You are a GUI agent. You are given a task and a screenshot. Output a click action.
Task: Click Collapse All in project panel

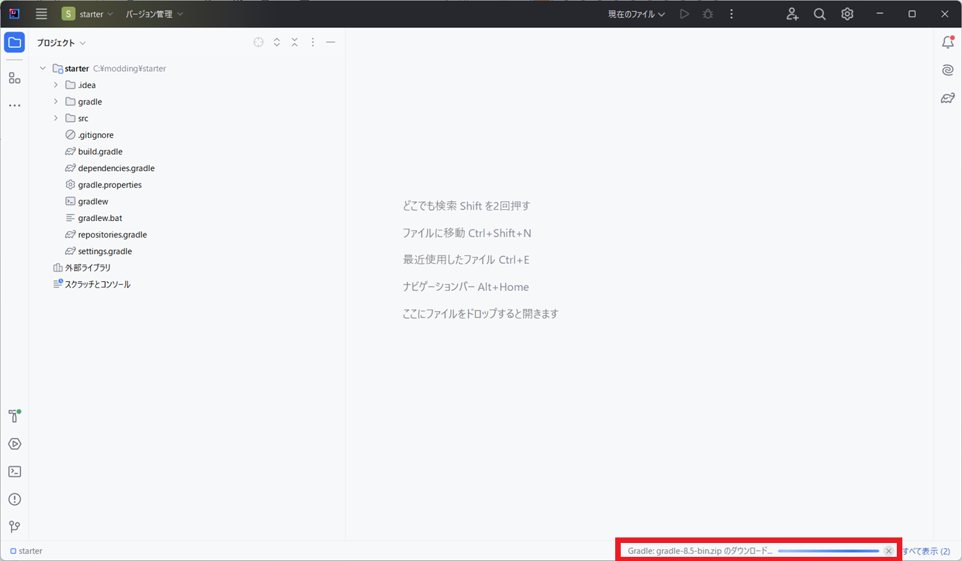click(295, 42)
